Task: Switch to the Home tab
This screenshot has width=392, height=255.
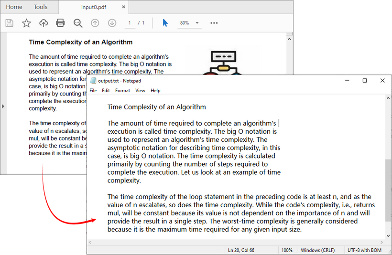Action: 14,7
